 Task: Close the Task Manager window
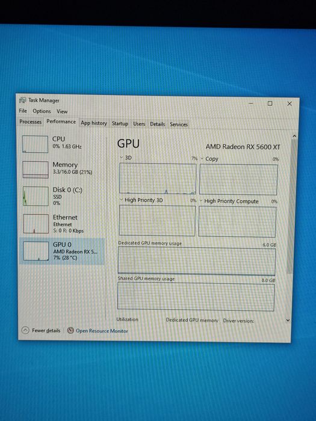290,103
